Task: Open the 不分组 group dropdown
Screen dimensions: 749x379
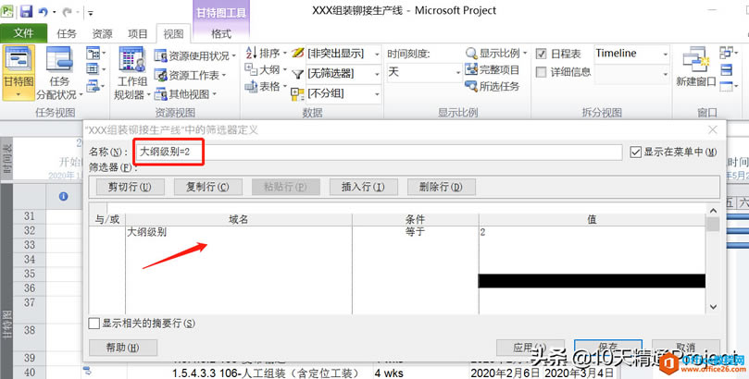Action: pos(377,94)
